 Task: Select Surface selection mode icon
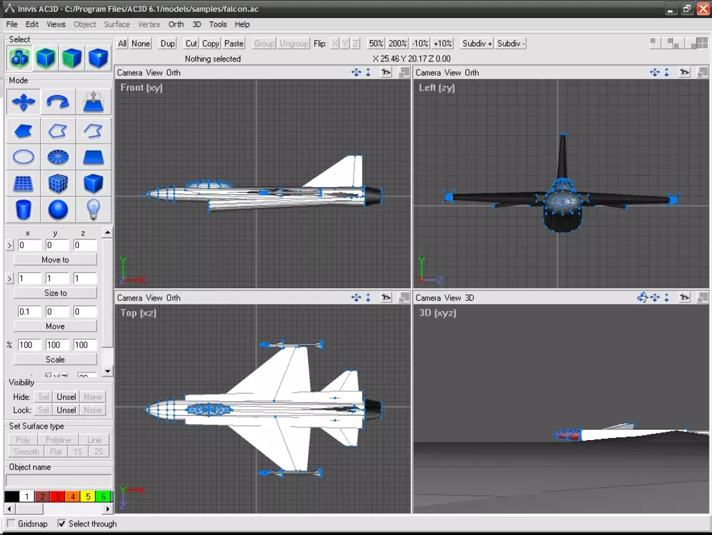72,58
